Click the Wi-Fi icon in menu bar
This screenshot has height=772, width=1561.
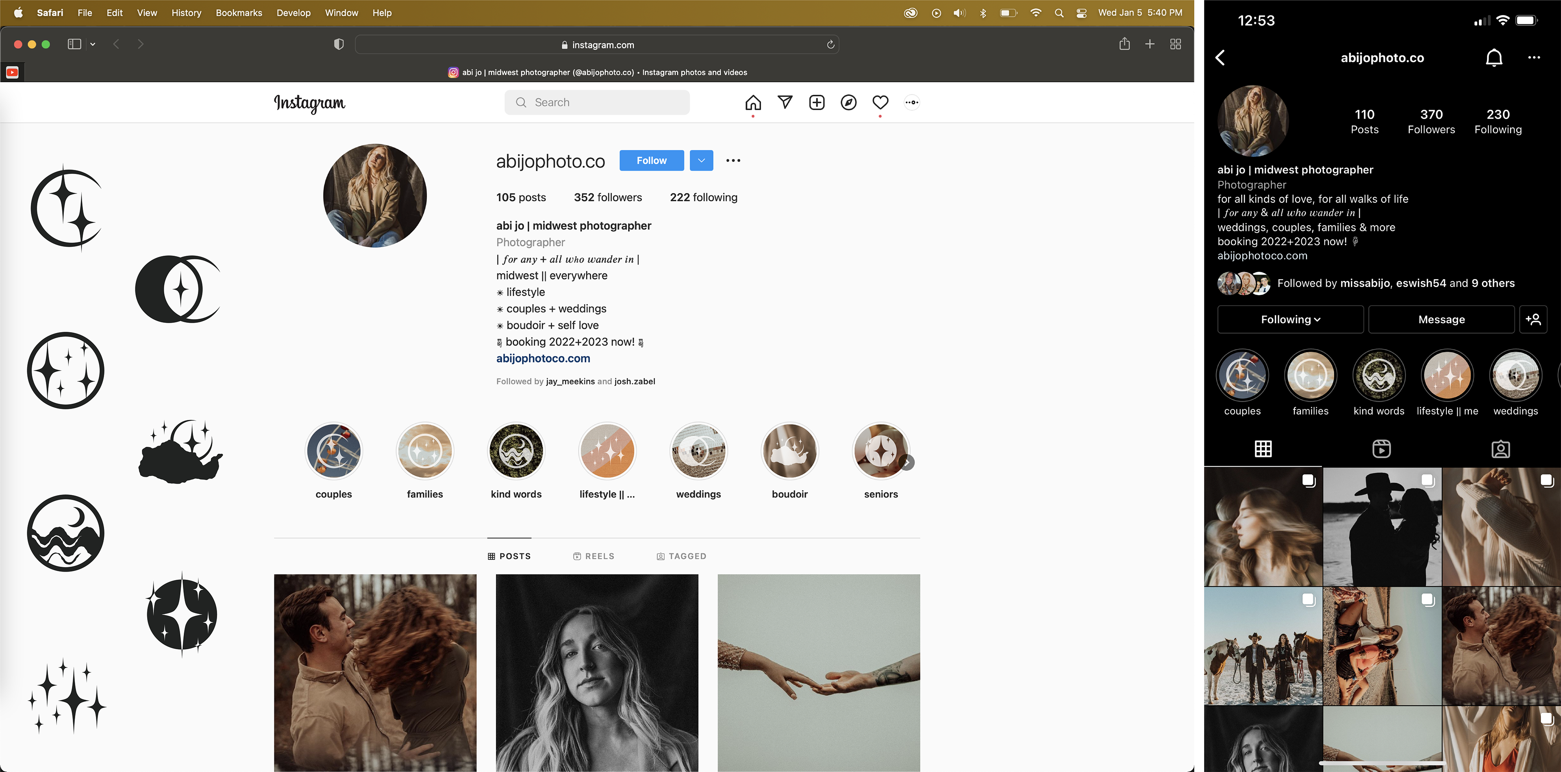1036,13
